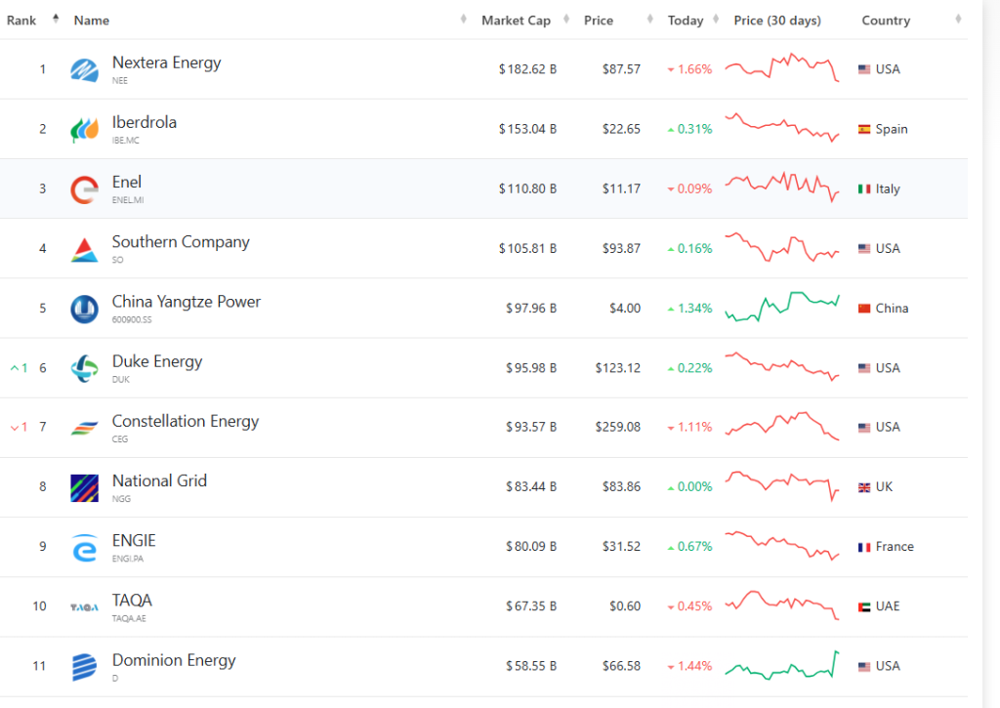Image resolution: width=1000 pixels, height=708 pixels.
Task: Click the 600900.SS ticker symbol
Action: pyautogui.click(x=132, y=320)
